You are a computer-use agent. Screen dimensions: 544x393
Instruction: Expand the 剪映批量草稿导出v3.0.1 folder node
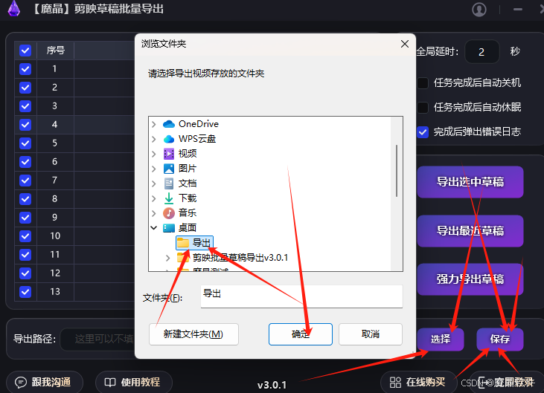pos(168,258)
